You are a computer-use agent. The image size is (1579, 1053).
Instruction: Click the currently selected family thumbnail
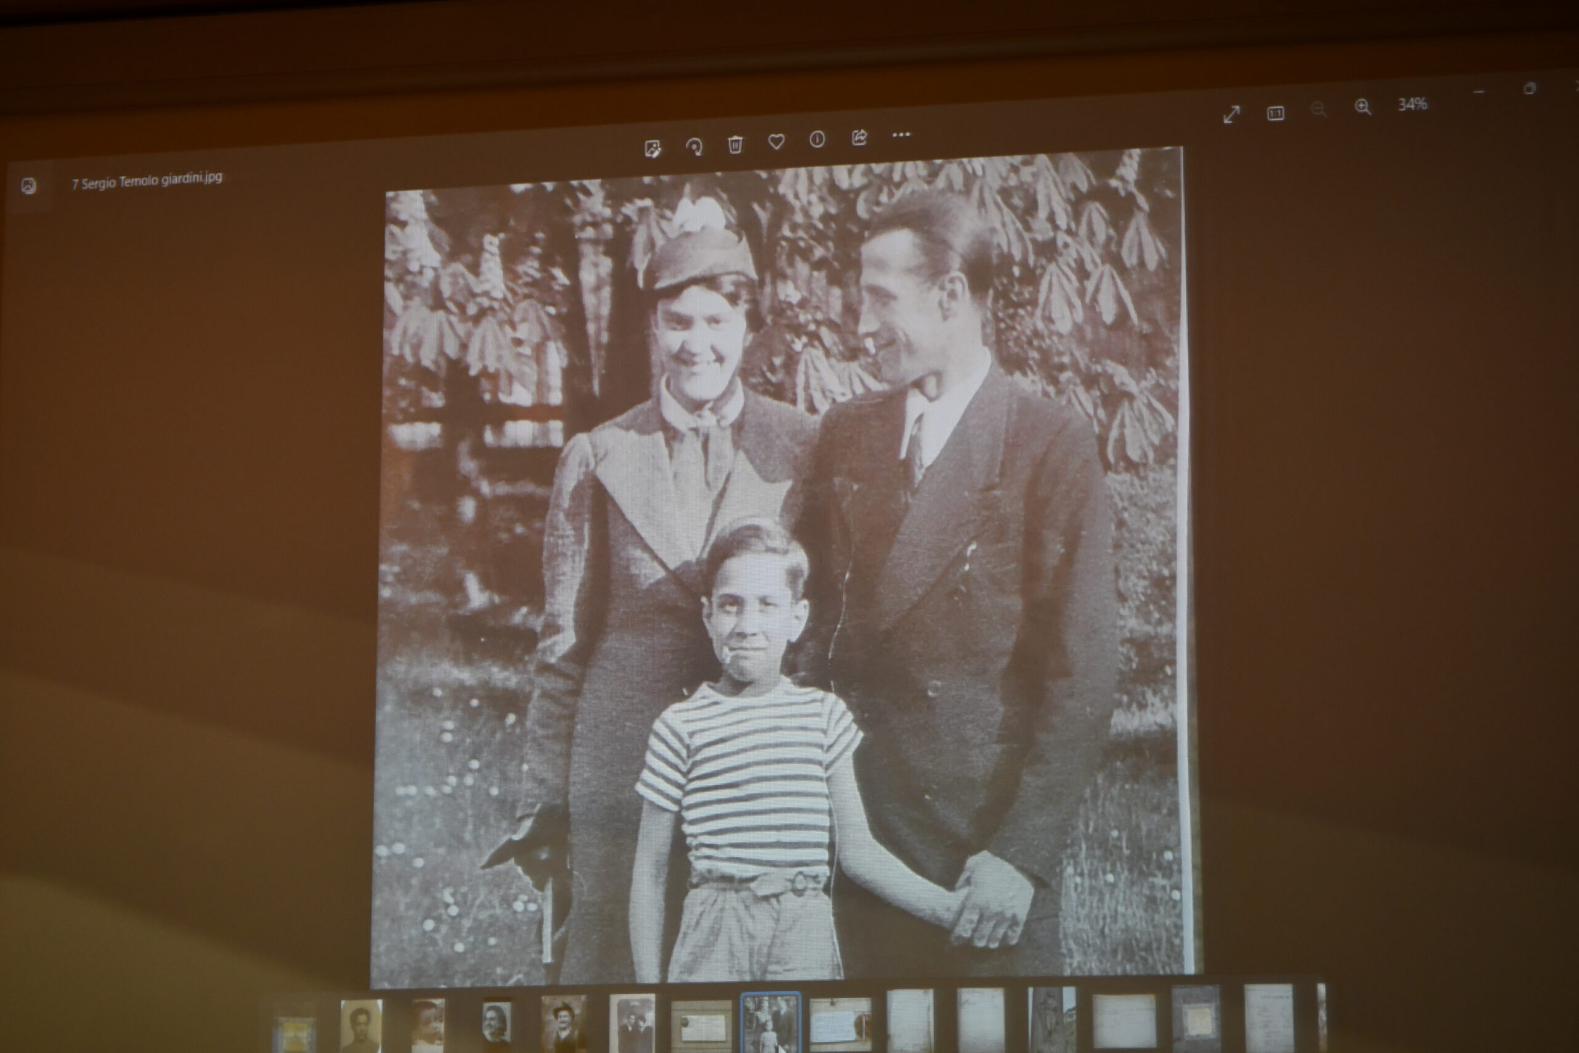(770, 1023)
